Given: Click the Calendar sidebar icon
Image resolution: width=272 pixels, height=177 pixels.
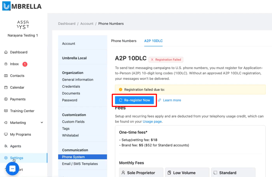Looking at the screenshot, I should [x=6, y=88].
